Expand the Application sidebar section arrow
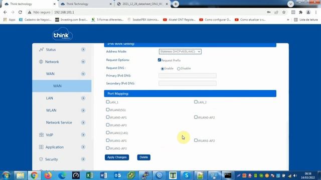The width and height of the screenshot is (321, 180). coord(83,147)
